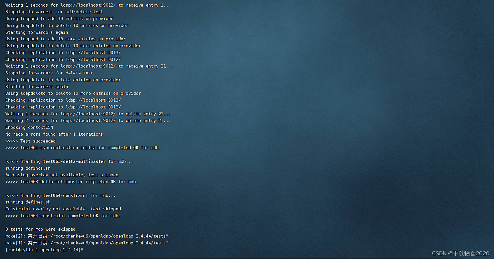
Task: Click 'Using ldapadd to add 10 more entries' line
Action: [x=66, y=39]
